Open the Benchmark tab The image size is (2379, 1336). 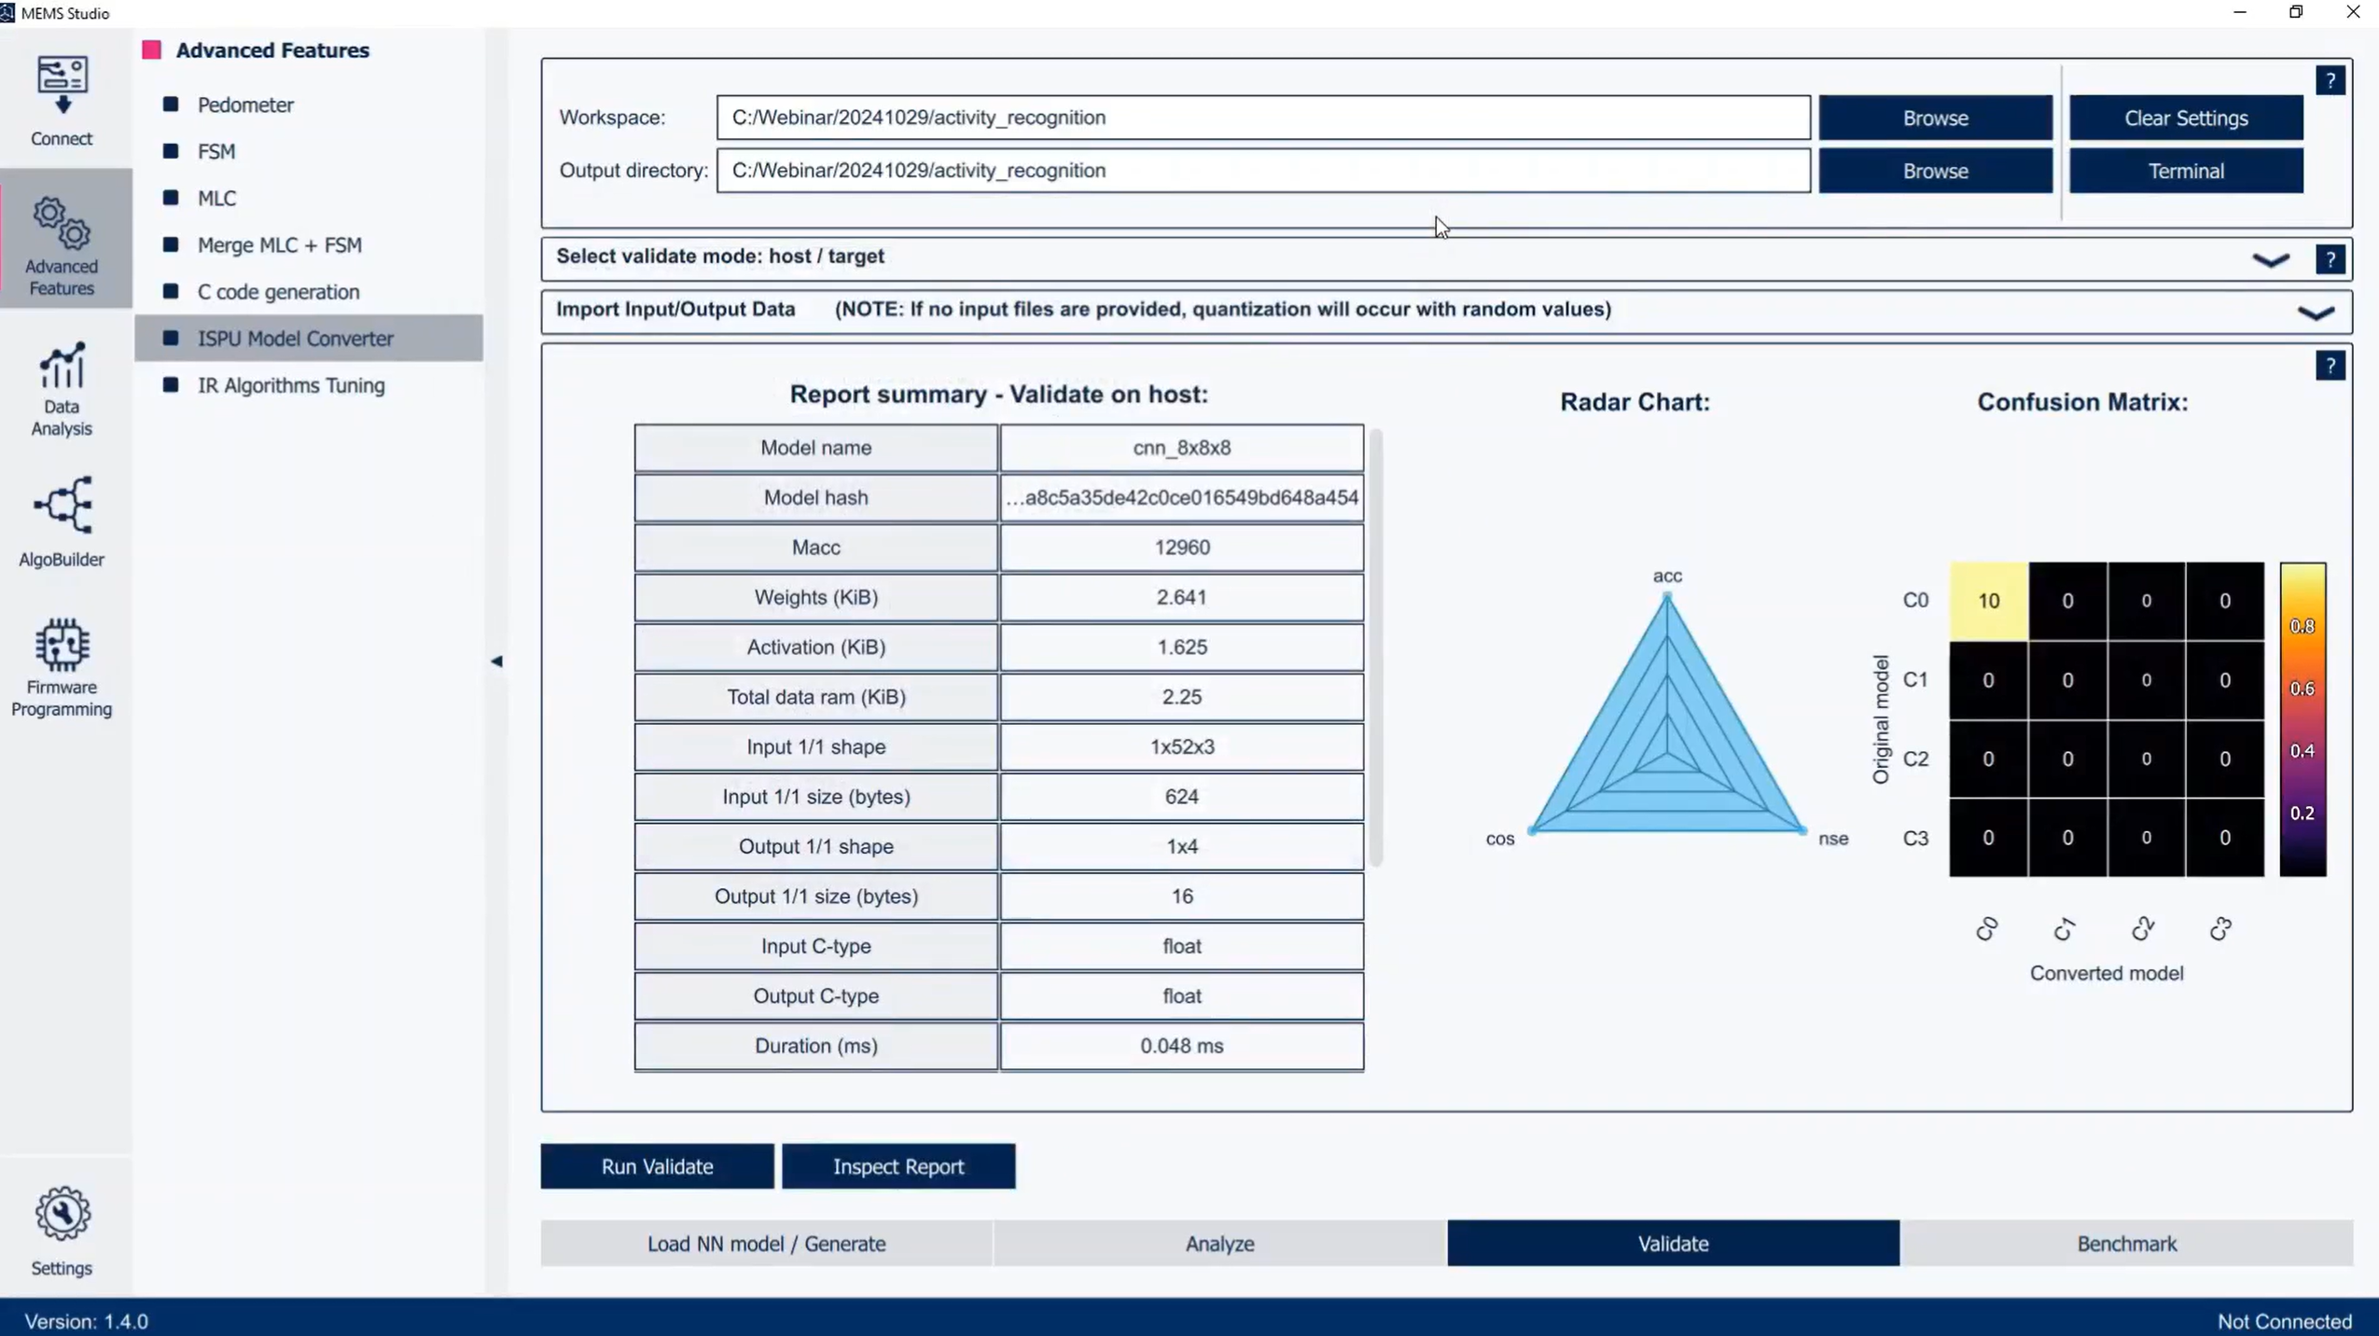pyautogui.click(x=2125, y=1243)
